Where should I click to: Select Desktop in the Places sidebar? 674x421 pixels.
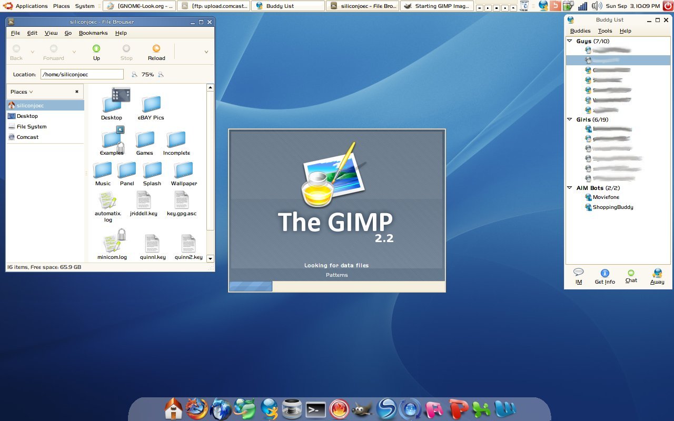coord(45,116)
